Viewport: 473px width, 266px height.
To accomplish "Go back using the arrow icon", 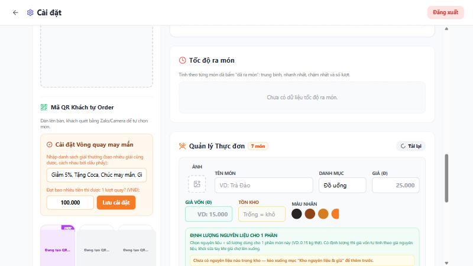I will [15, 12].
